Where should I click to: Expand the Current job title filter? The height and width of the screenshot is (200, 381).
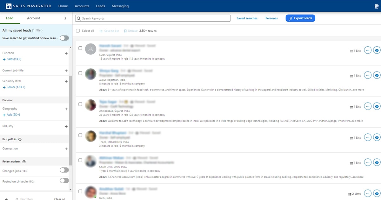[x=66, y=71]
